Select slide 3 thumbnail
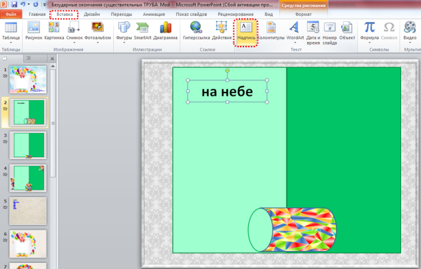 click(x=28, y=145)
